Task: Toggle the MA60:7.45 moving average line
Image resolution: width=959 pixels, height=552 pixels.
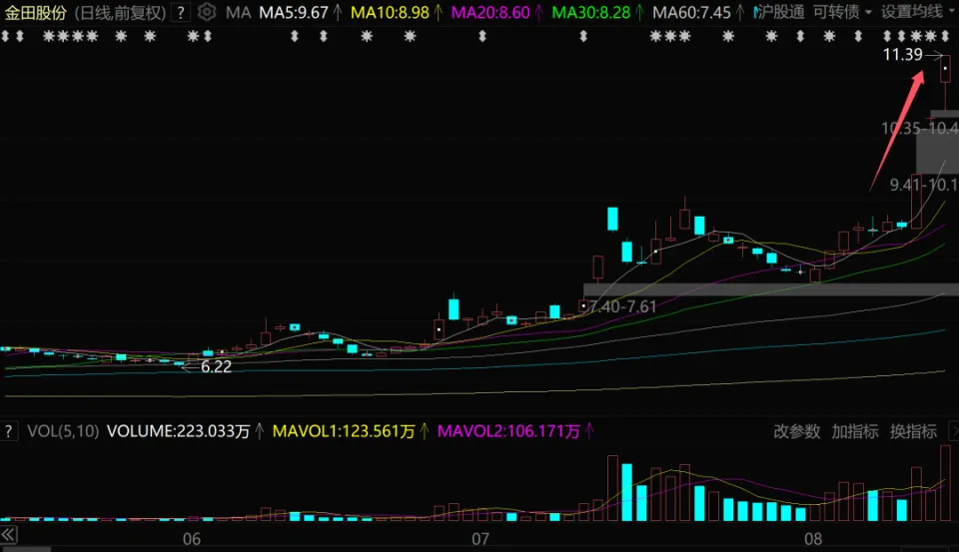Action: [x=691, y=12]
